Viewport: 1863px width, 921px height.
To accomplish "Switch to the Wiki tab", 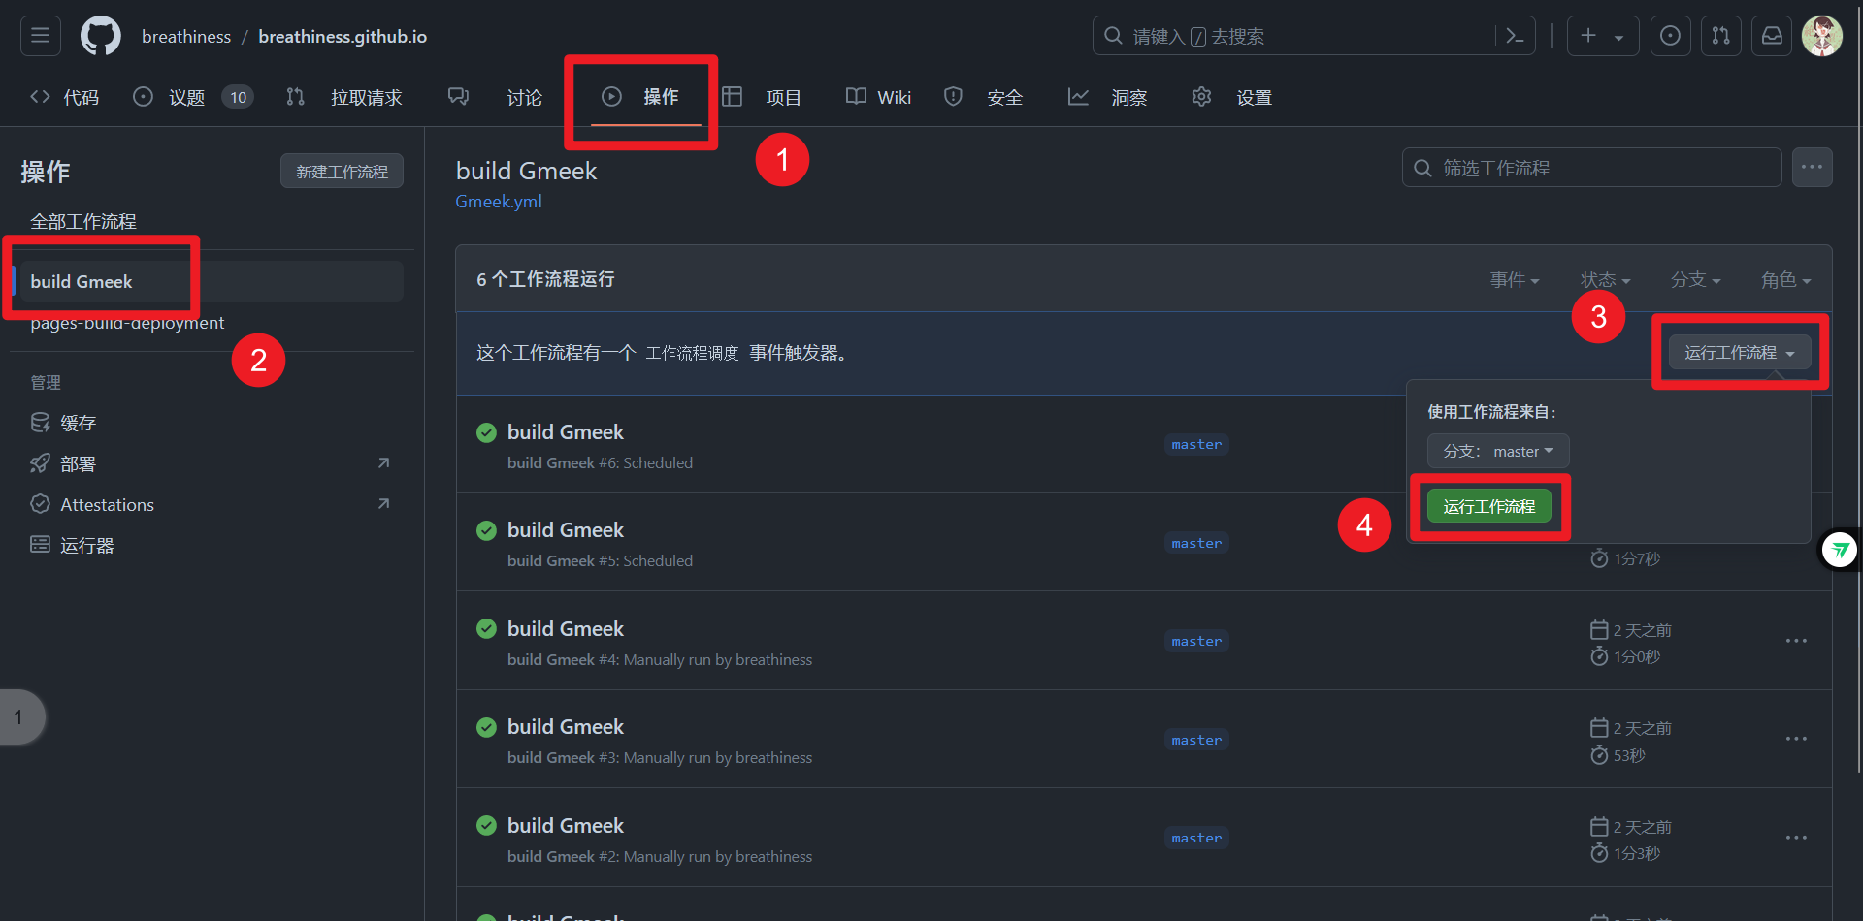I will [x=878, y=97].
